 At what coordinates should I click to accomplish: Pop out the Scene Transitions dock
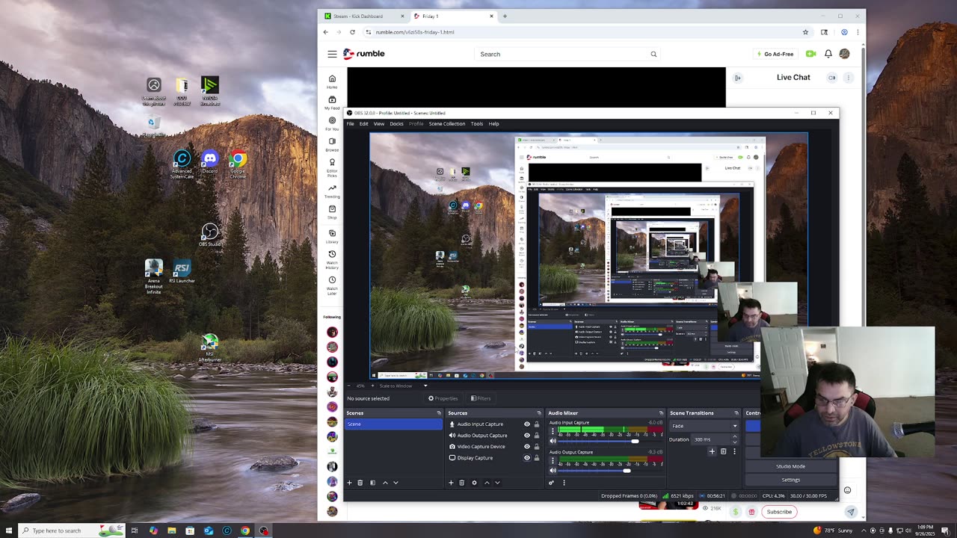(x=736, y=413)
